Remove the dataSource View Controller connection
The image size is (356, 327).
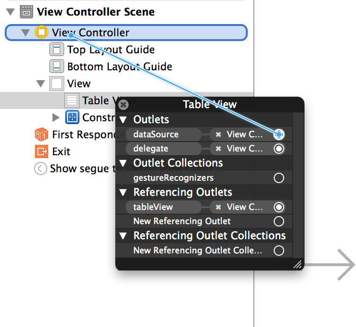[218, 134]
